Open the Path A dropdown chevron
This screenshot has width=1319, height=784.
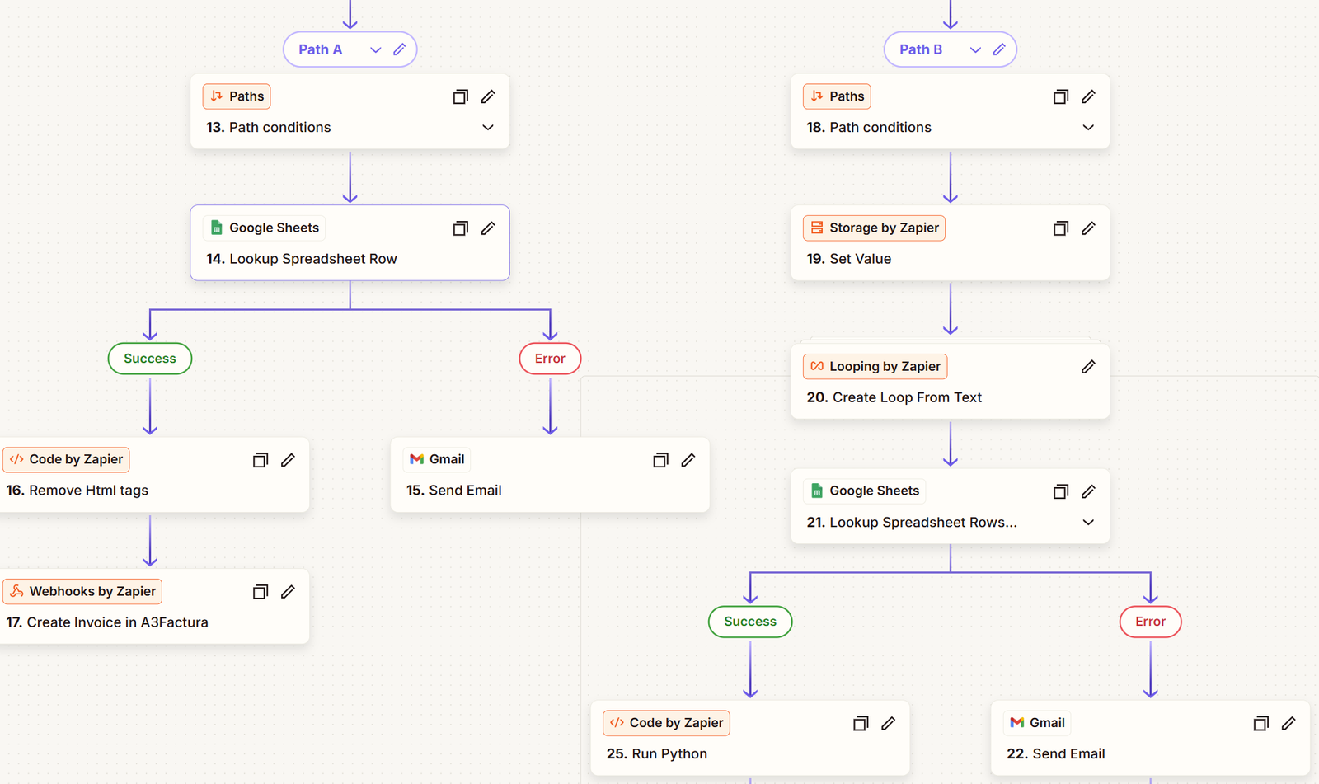click(376, 49)
